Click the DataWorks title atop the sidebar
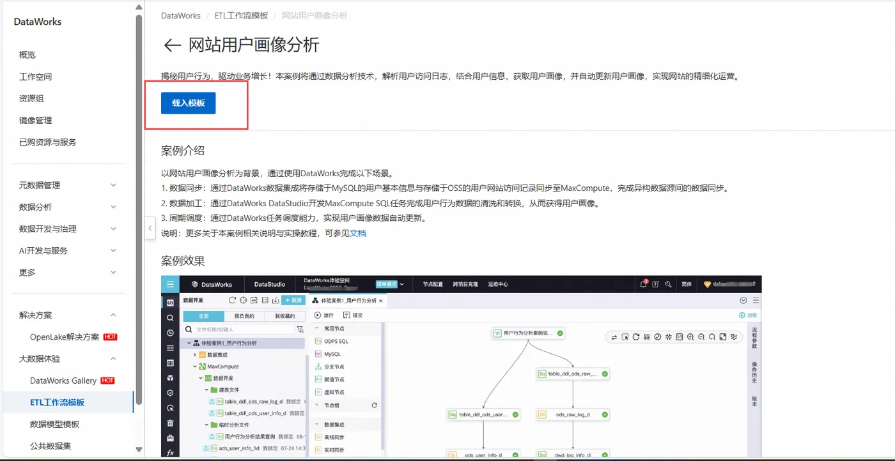The image size is (895, 461). pos(38,22)
